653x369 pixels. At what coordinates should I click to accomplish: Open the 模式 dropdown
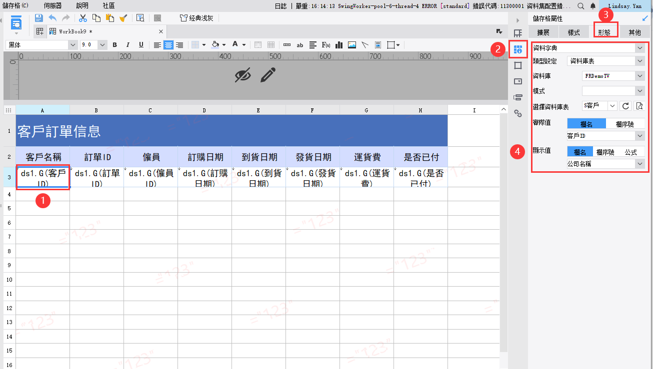click(613, 91)
